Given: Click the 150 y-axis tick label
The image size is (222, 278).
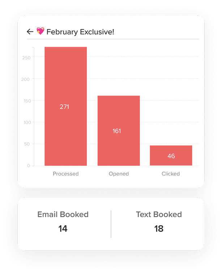Looking at the screenshot, I should click(x=26, y=101).
